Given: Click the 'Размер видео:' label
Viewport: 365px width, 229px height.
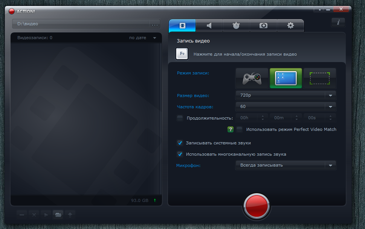Looking at the screenshot, I should point(193,96).
